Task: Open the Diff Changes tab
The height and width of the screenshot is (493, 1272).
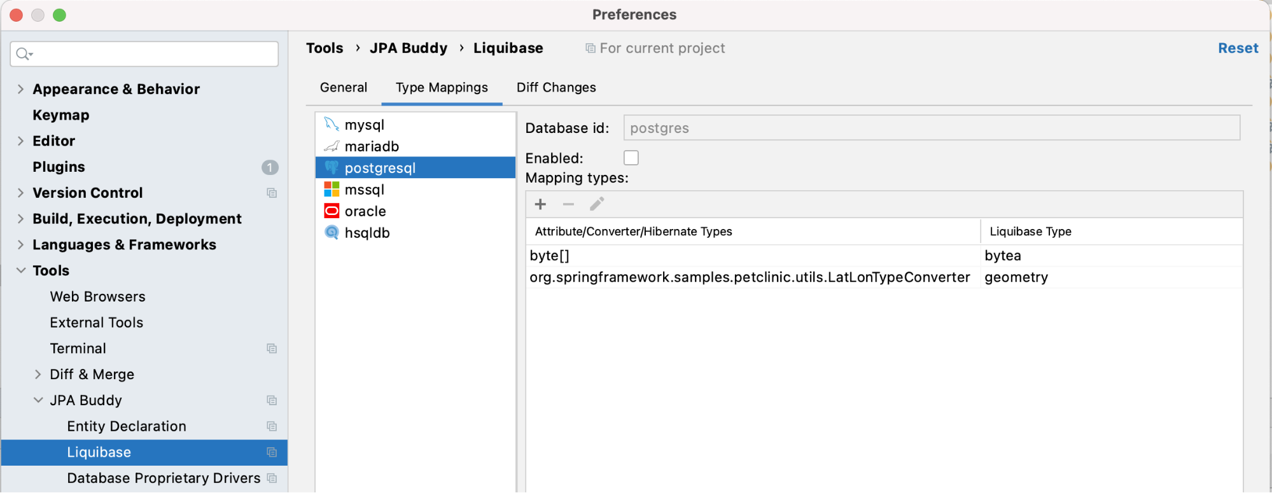Action: [x=556, y=88]
